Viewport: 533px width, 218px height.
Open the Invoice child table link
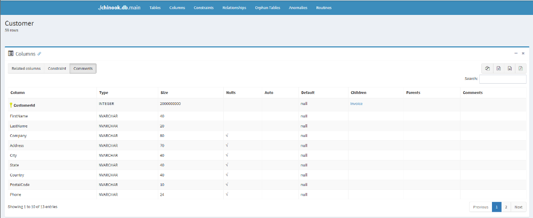(x=356, y=104)
